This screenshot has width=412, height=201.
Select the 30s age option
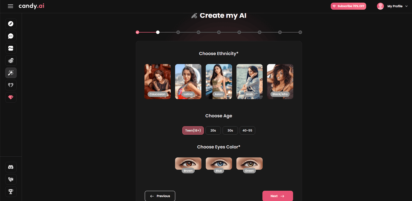(230, 131)
